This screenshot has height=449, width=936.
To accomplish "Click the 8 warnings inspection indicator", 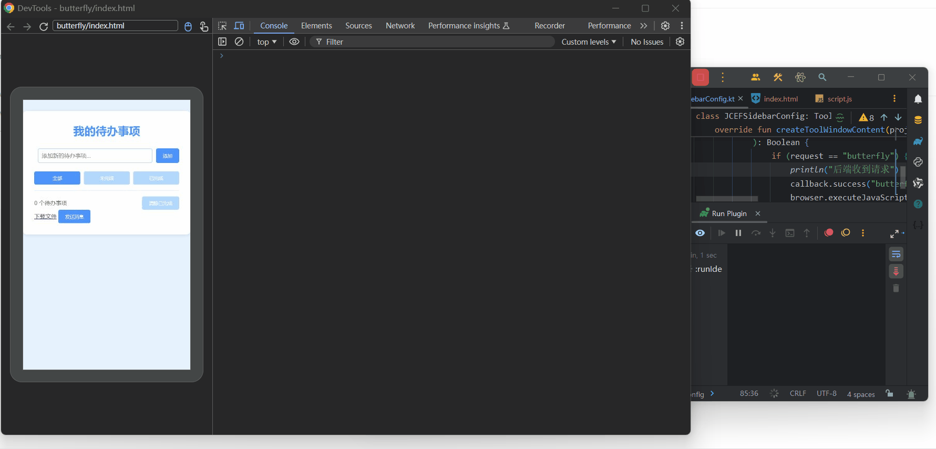I will point(866,117).
